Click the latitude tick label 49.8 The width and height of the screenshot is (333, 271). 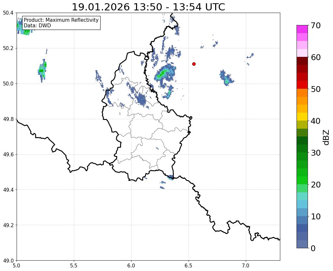(8, 119)
